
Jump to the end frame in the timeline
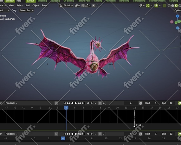(83, 103)
